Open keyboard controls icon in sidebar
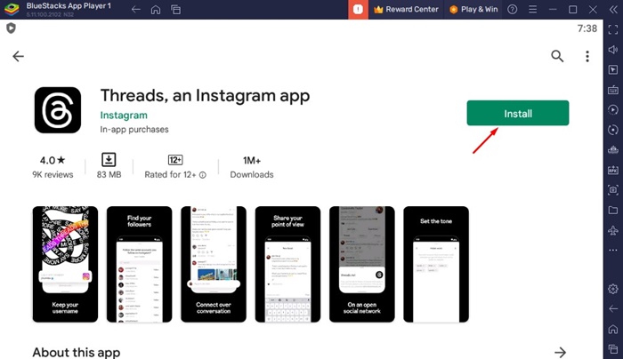Screen dimensions: 623x359 [x=613, y=90]
